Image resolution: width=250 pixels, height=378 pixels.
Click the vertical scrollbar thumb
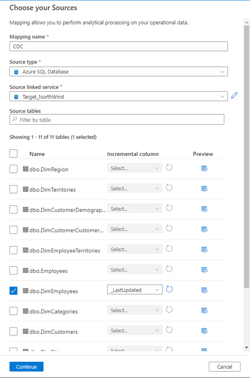(246, 157)
